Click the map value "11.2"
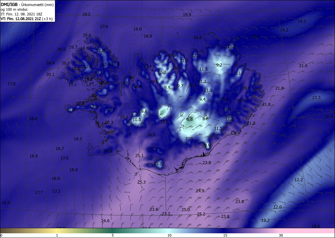The image size is (335, 238). pyautogui.click(x=202, y=82)
